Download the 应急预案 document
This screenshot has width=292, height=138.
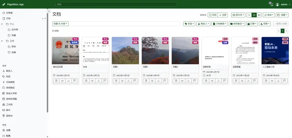pos(248,81)
